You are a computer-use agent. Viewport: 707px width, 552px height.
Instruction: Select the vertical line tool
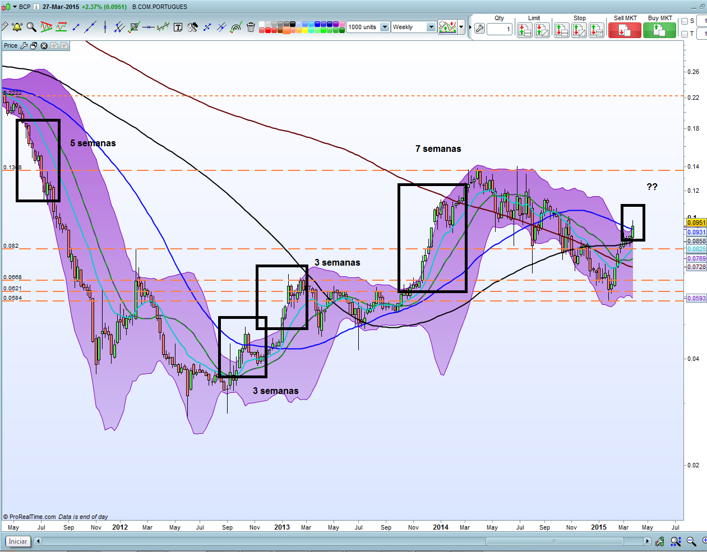(105, 27)
